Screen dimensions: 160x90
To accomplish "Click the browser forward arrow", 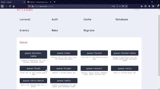I will 6,6.
